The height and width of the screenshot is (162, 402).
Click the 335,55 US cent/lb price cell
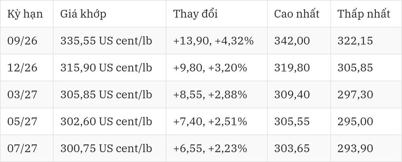(x=109, y=40)
